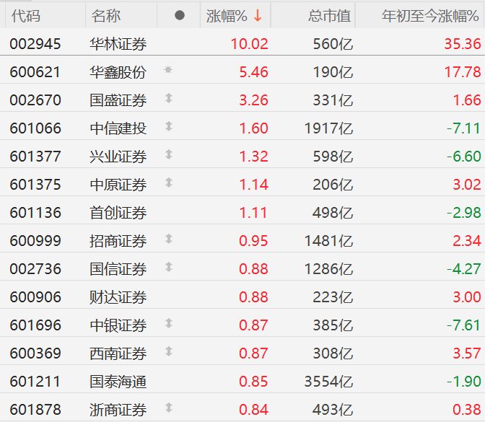Click the dot icon column header
Screen dimensions: 485x422
[180, 15]
